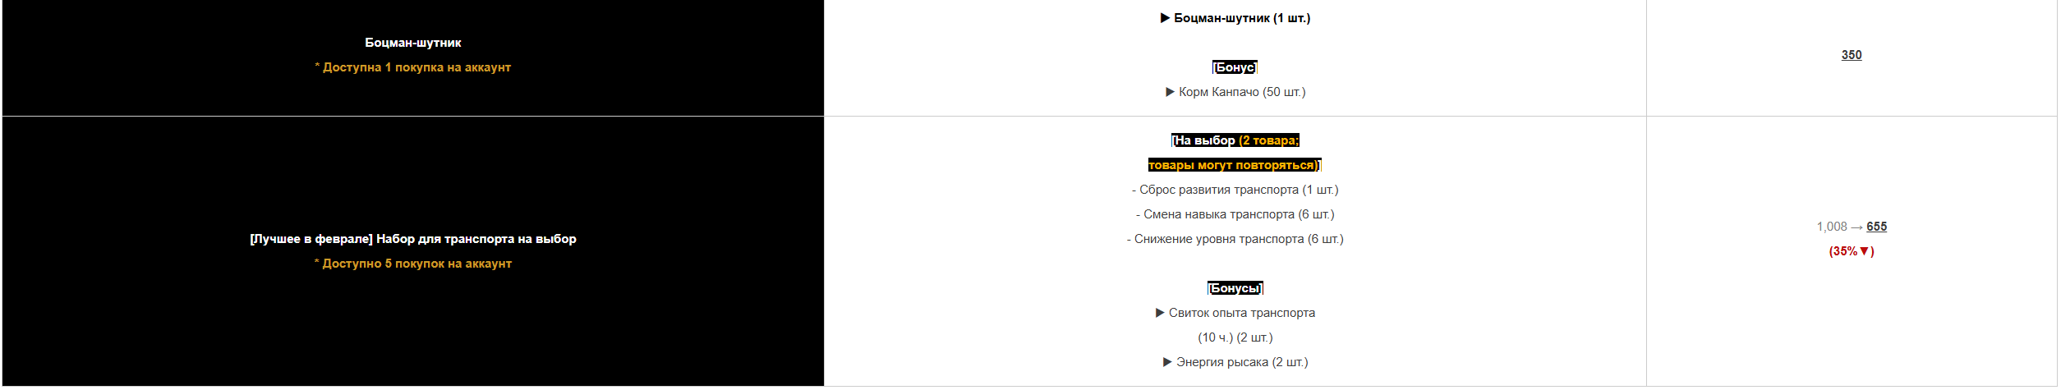The width and height of the screenshot is (2061, 390).
Task: Click Доступна 1 покупка на аккаунт note
Action: (x=412, y=67)
